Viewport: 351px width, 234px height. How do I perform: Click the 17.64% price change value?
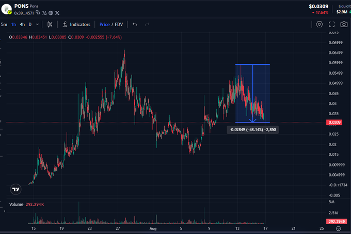[322, 13]
